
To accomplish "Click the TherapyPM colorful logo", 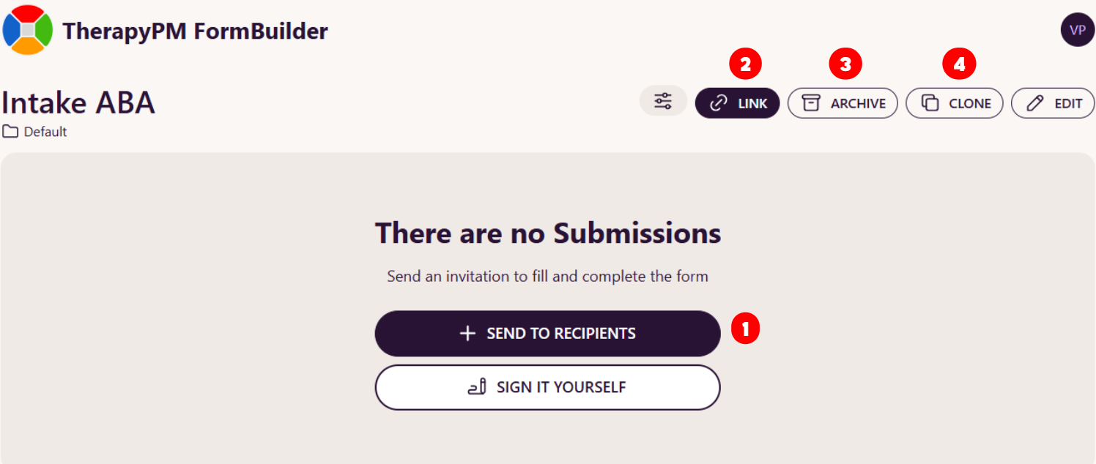I will [28, 30].
